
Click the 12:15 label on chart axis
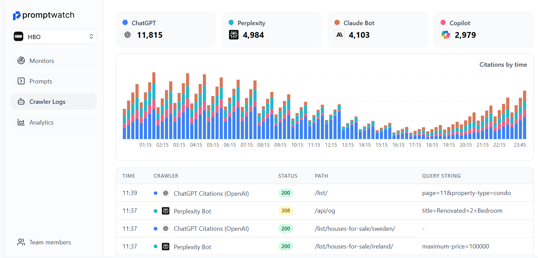pos(331,145)
